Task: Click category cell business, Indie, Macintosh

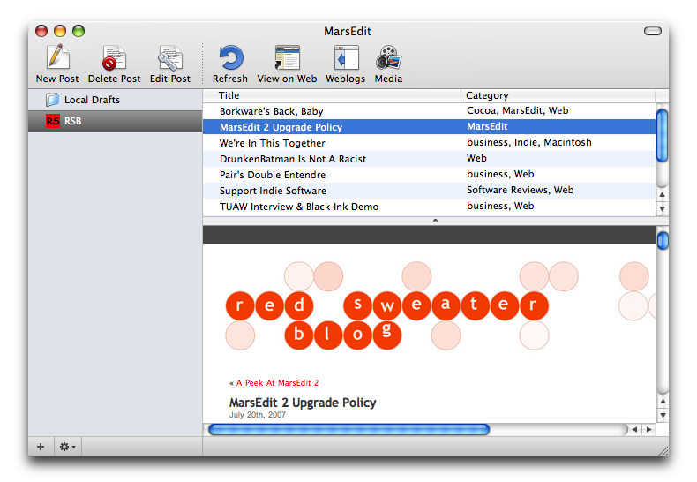Action: tap(529, 142)
